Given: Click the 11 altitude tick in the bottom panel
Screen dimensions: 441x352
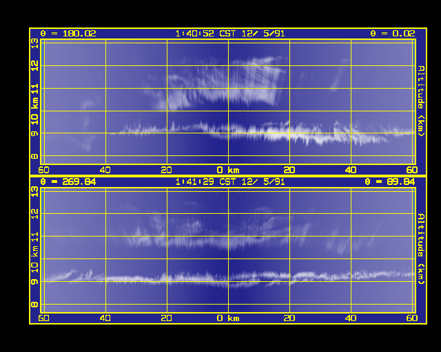Looking at the screenshot, I should click(34, 237).
